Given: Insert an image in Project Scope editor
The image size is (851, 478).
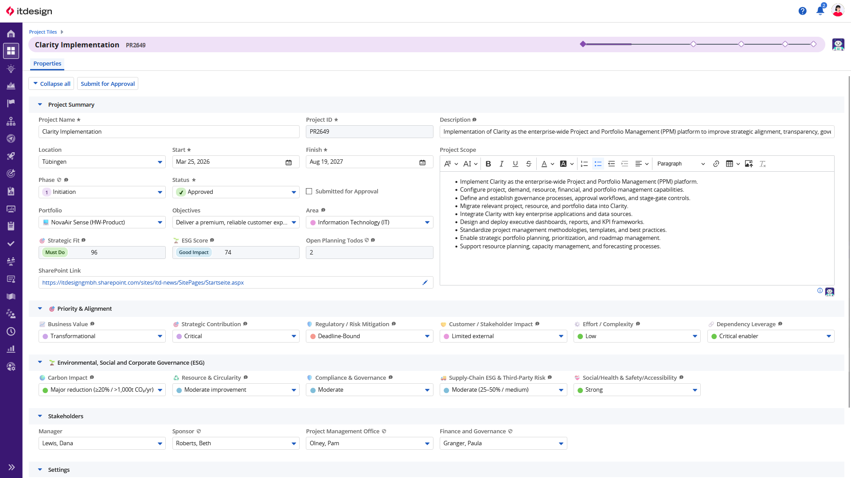Looking at the screenshot, I should (x=749, y=164).
